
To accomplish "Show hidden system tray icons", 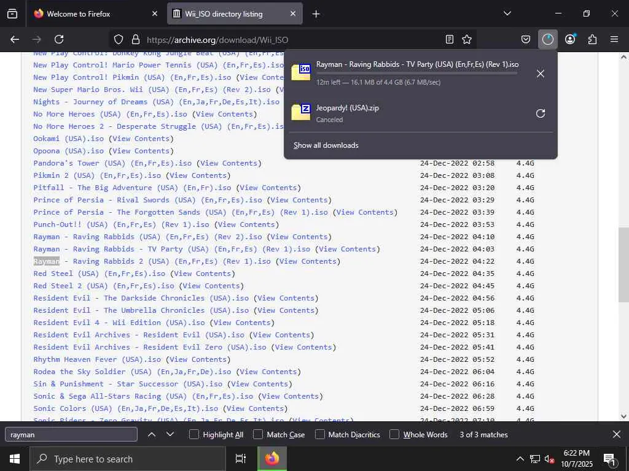I will [520, 459].
